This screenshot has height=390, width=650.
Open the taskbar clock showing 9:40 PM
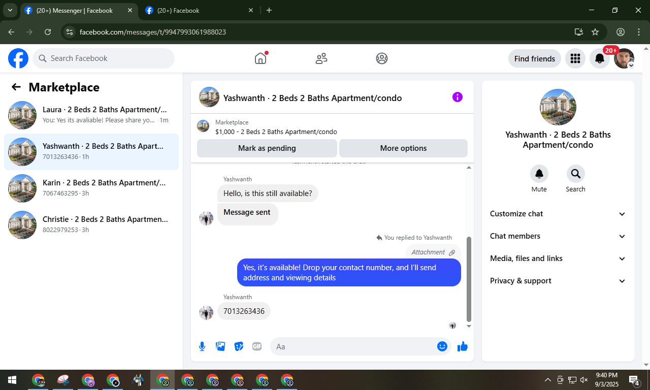(606, 380)
